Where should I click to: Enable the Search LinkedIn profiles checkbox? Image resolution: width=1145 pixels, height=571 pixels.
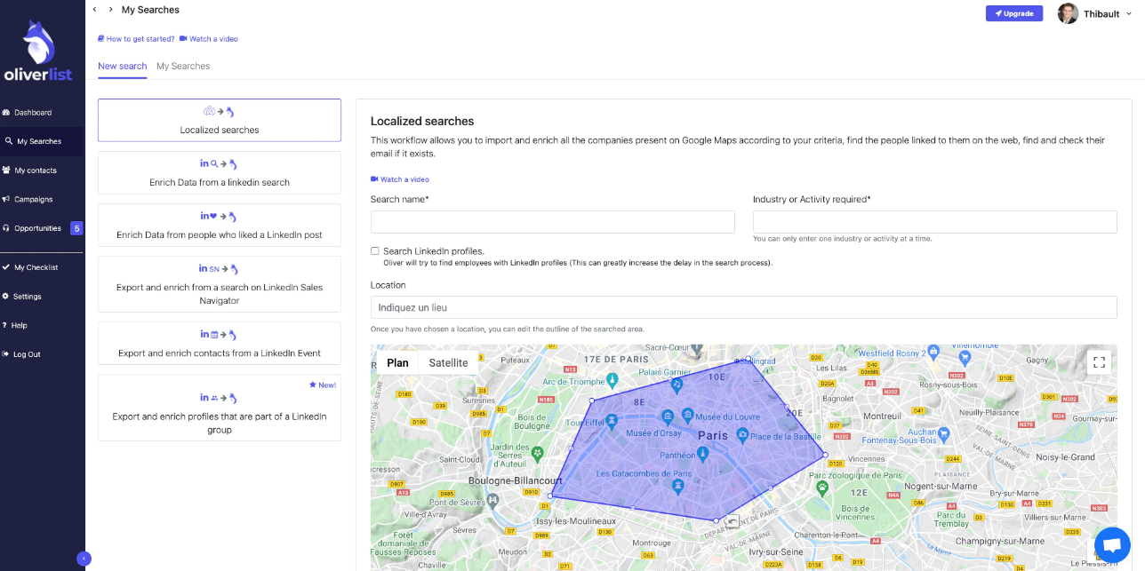(375, 251)
